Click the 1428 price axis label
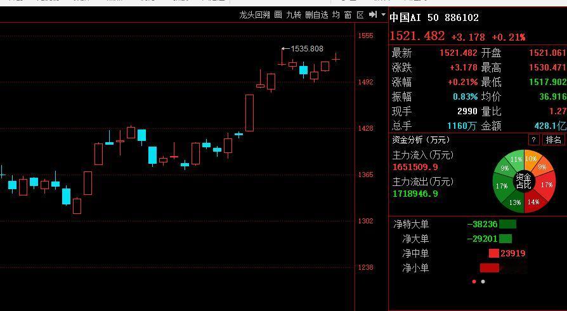Image resolution: width=567 pixels, height=311 pixels. [x=365, y=128]
